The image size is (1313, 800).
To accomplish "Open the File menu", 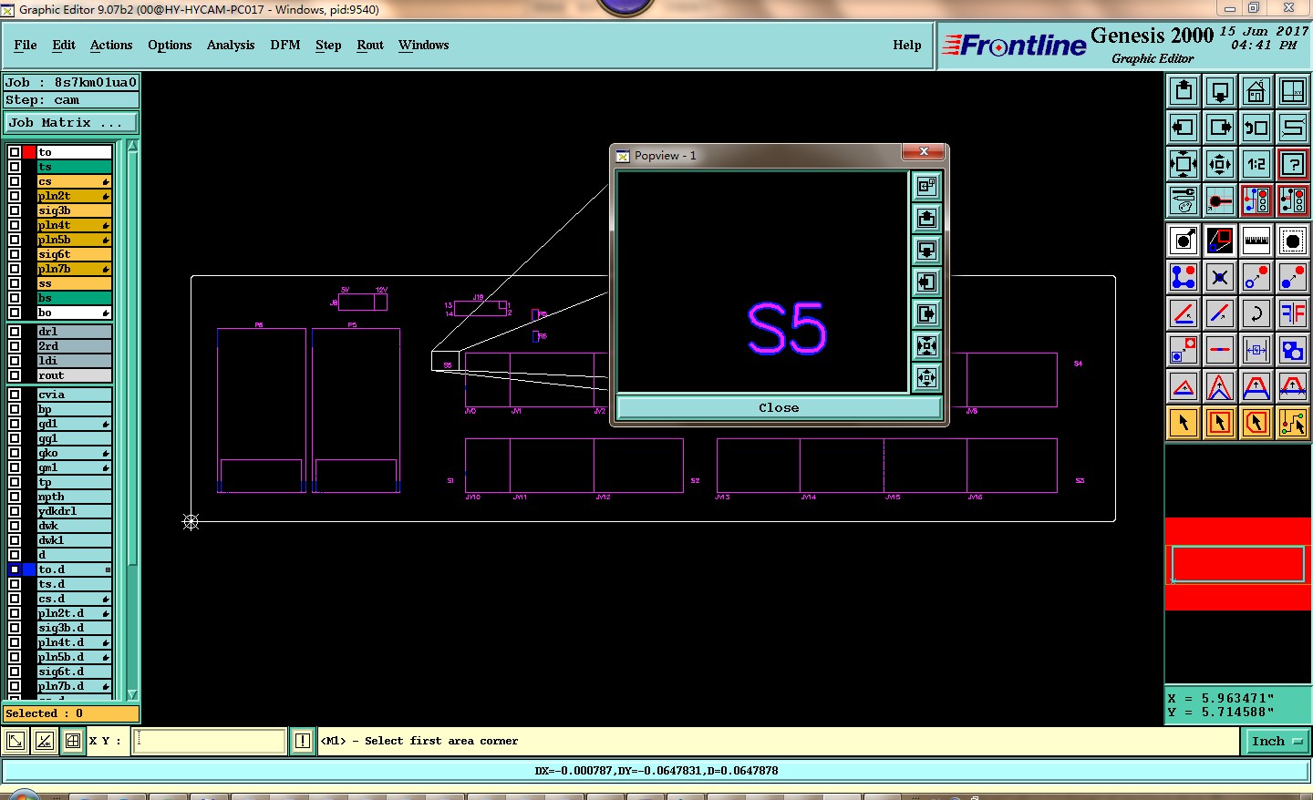I will tap(26, 45).
